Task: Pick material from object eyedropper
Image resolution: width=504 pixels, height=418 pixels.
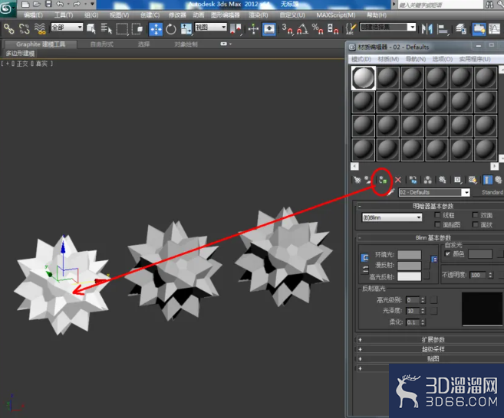Action: 391,192
